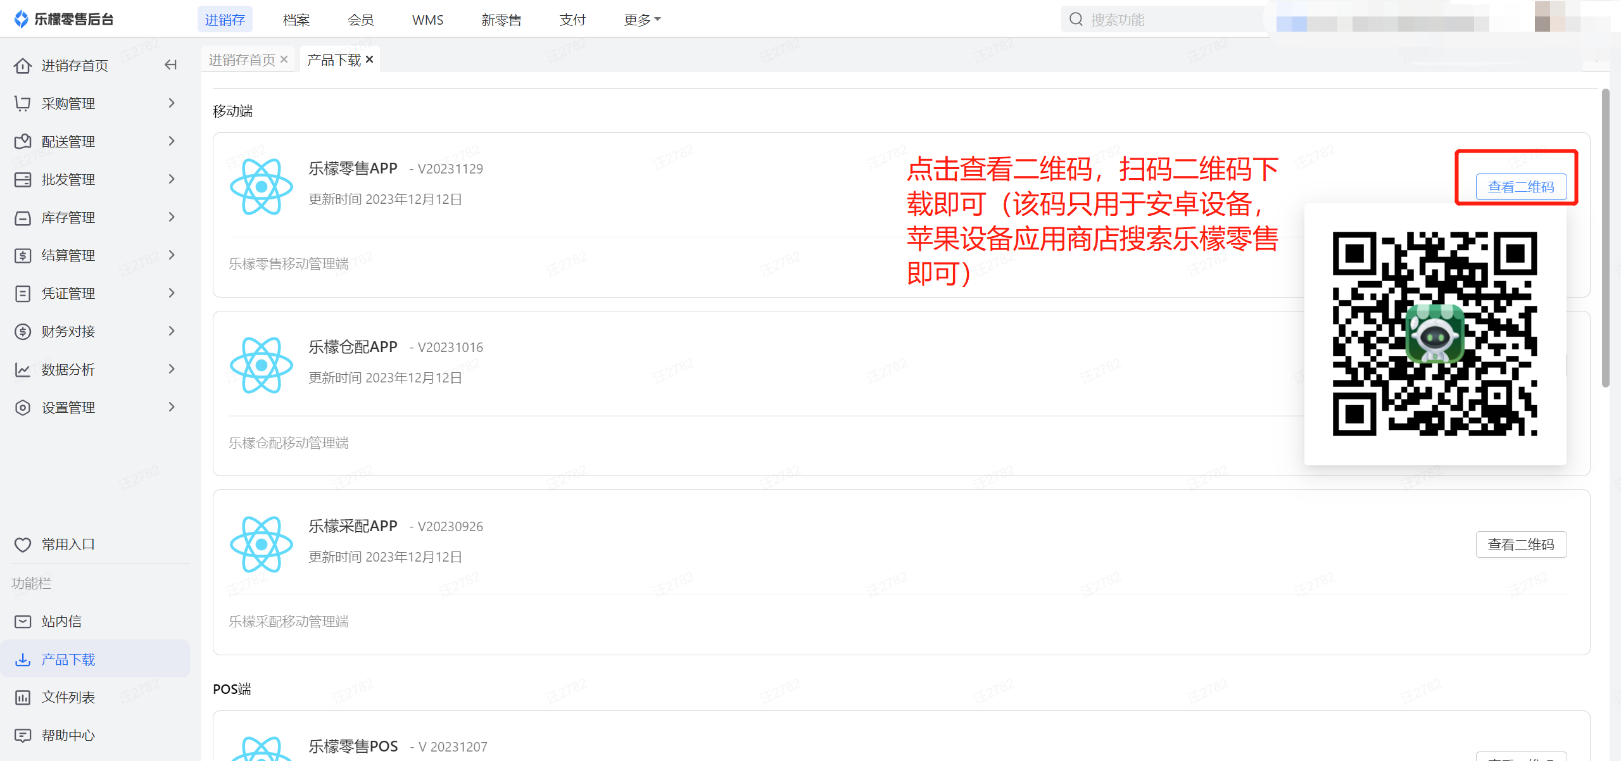Click the 乐檬零售POS title text
Viewport: 1621px width, 761px height.
click(353, 746)
